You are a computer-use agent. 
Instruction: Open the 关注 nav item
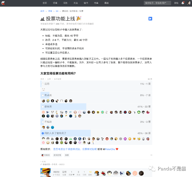[76, 3]
